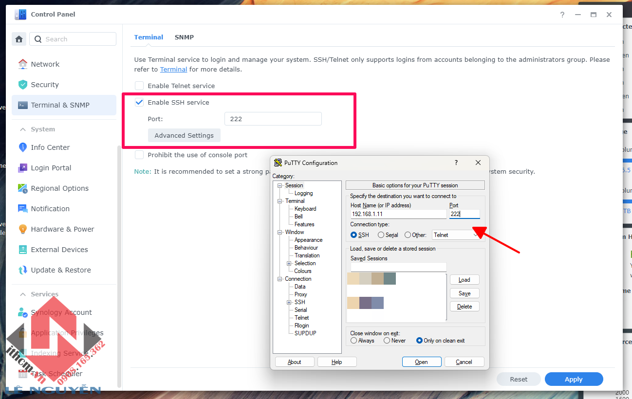Click the About button in PuTTY
Viewport: 632px width, 399px height.
coord(295,362)
